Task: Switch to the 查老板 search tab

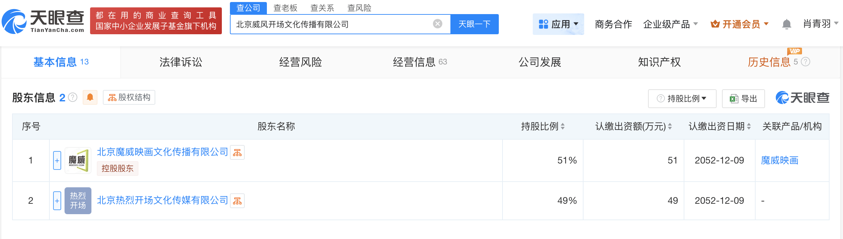Action: tap(285, 8)
